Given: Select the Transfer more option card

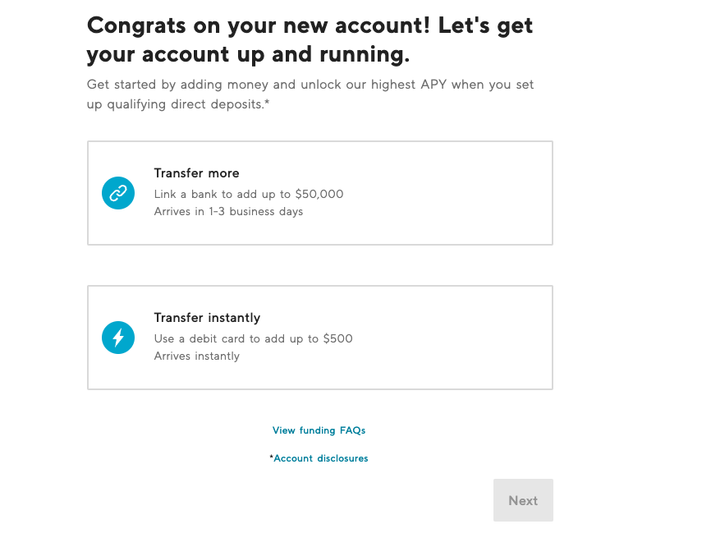Looking at the screenshot, I should pos(320,193).
